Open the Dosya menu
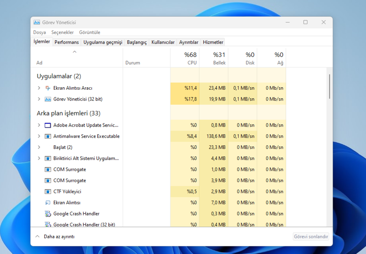The height and width of the screenshot is (254, 366). (x=39, y=32)
